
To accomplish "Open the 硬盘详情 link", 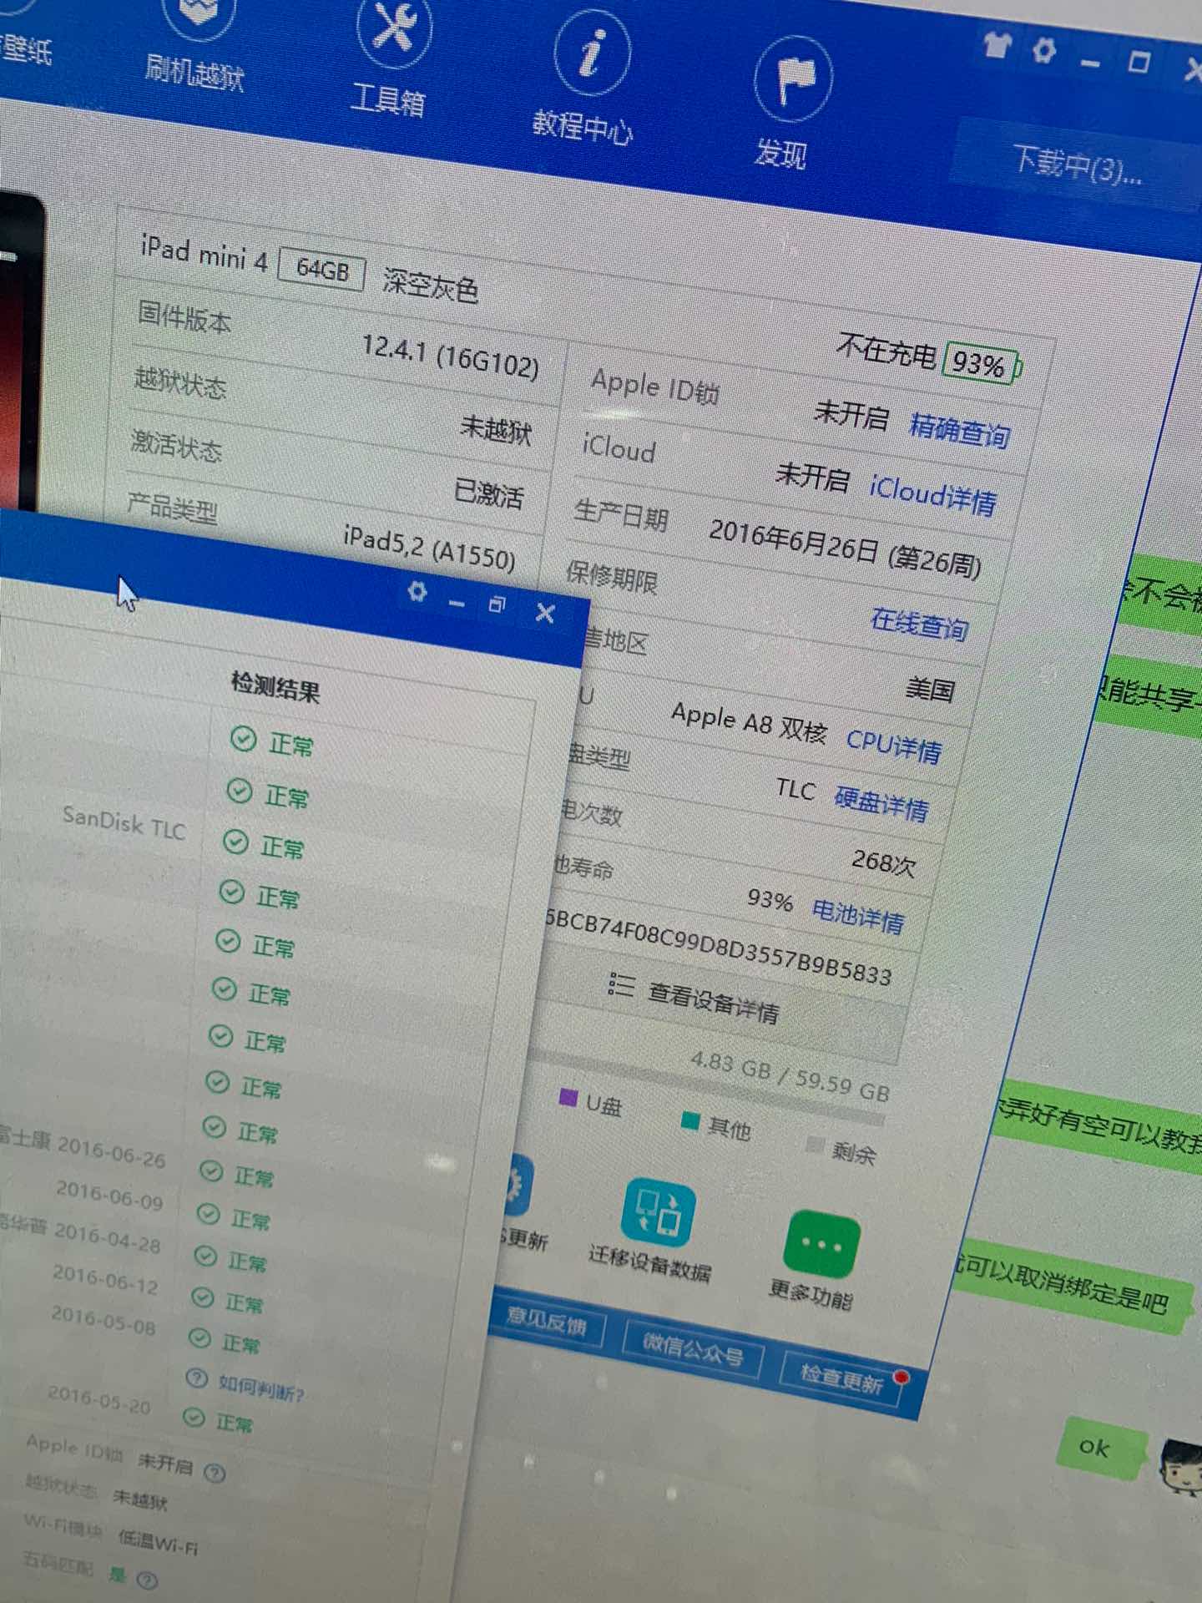I will click(x=881, y=803).
